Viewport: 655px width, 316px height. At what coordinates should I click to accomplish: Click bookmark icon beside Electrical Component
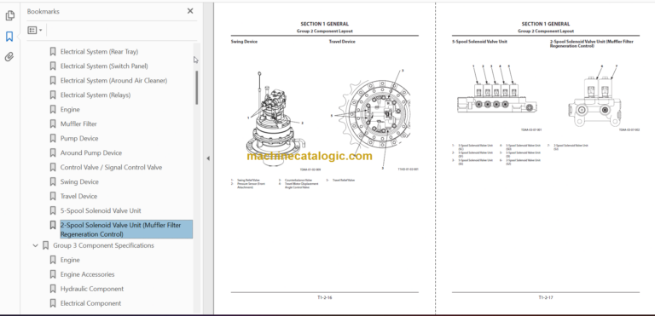point(53,303)
